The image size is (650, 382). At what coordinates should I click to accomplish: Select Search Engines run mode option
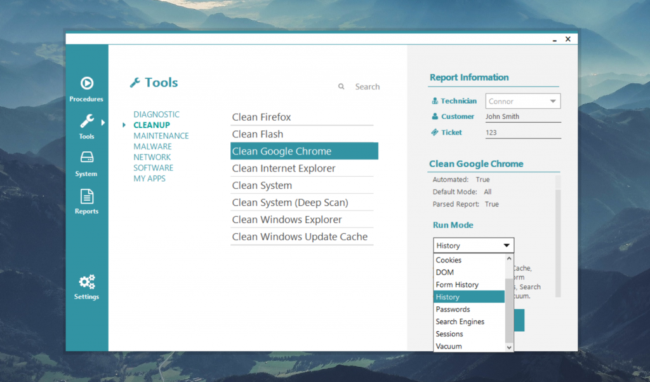469,322
